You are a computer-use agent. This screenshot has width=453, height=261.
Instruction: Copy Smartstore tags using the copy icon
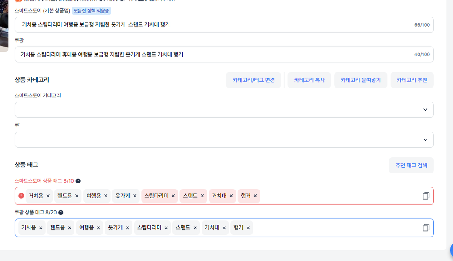[426, 196]
